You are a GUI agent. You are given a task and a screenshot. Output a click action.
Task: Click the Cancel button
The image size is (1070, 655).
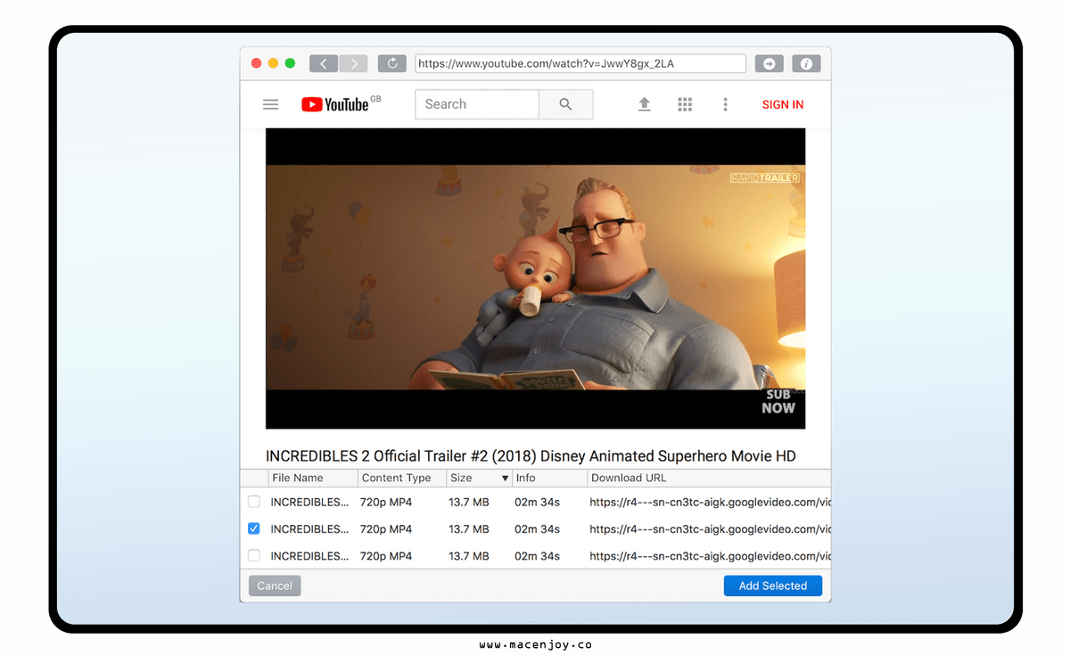(x=275, y=585)
